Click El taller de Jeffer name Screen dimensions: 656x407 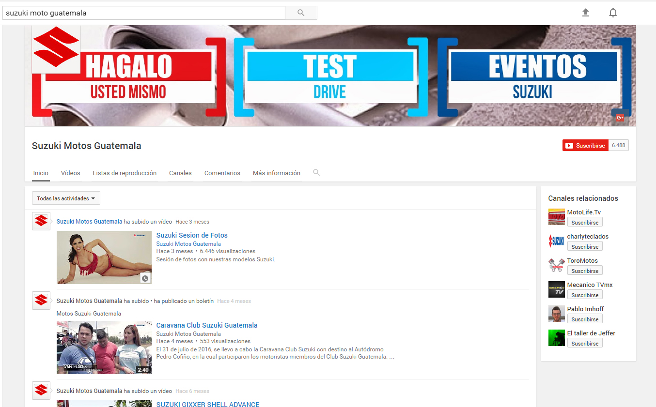pyautogui.click(x=591, y=333)
